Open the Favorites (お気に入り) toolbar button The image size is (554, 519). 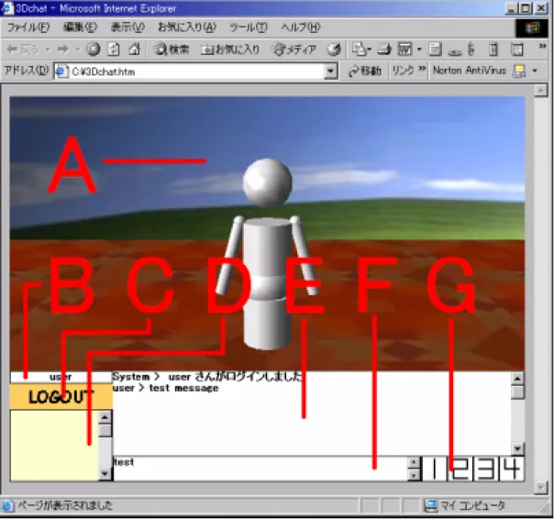point(230,50)
